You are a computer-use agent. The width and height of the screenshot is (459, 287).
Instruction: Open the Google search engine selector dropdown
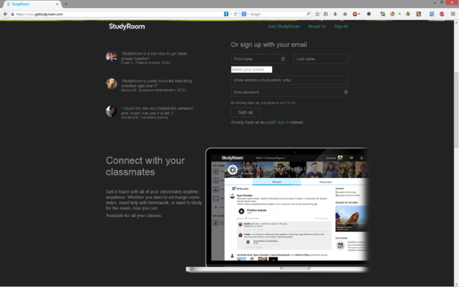(245, 14)
